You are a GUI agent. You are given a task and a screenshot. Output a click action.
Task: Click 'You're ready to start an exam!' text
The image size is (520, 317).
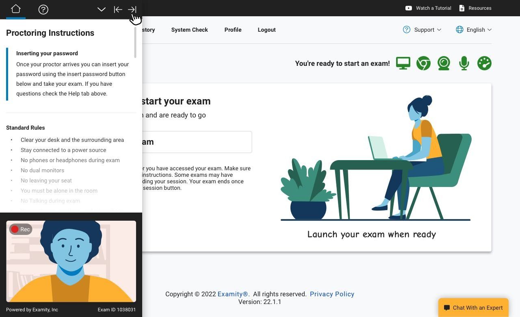click(x=342, y=63)
